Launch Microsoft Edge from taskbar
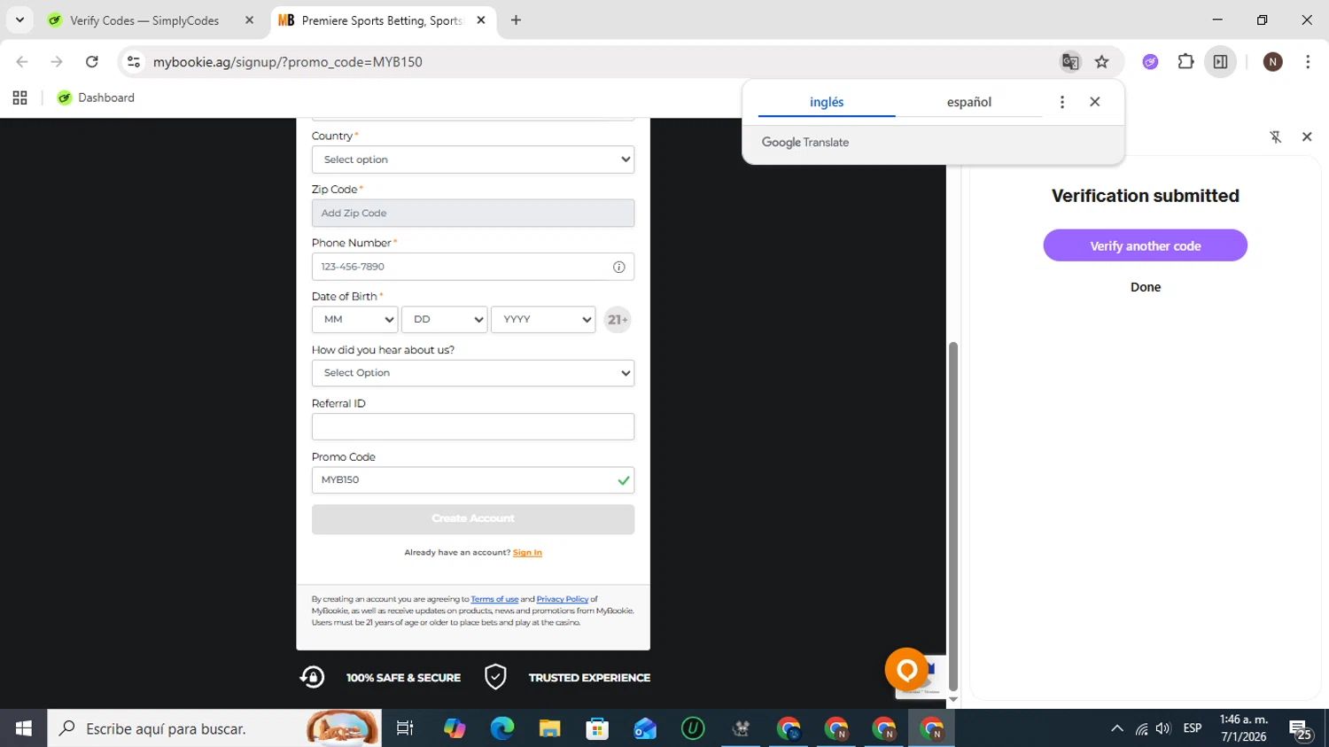The height and width of the screenshot is (747, 1329). coord(502,728)
